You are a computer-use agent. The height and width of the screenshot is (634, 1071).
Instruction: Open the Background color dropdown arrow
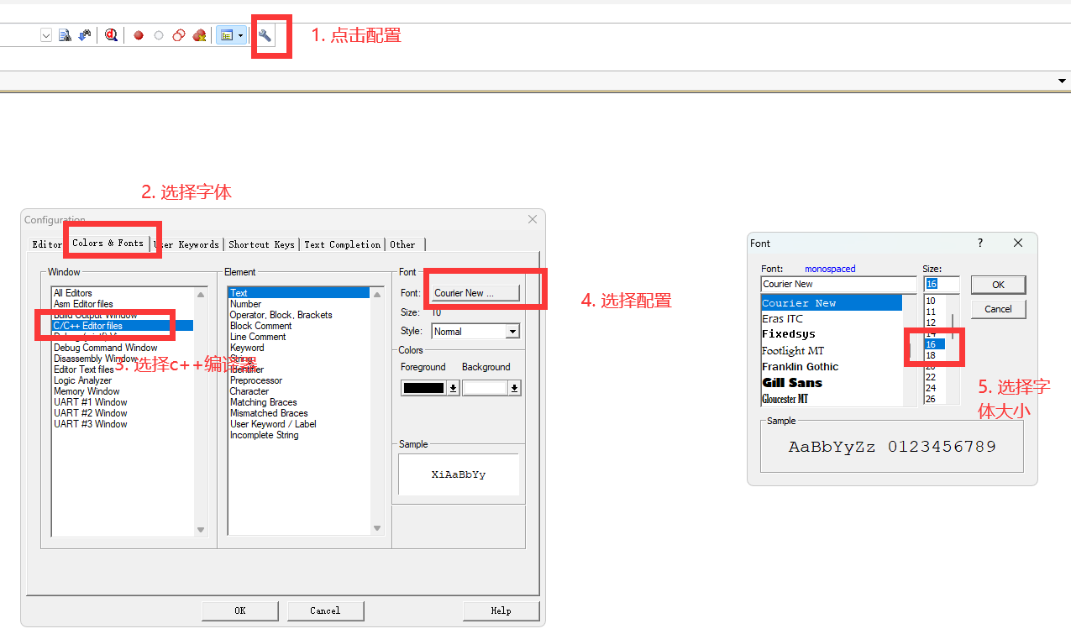[514, 388]
